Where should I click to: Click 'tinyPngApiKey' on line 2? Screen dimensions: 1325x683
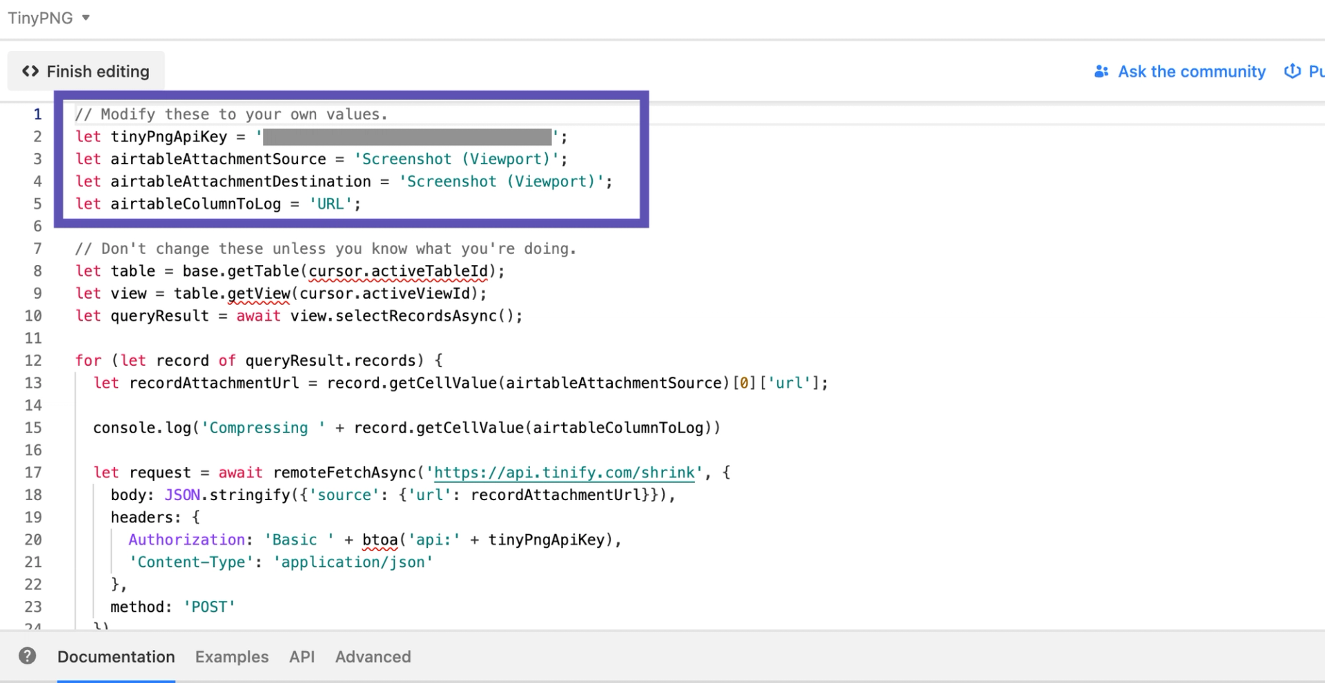coord(169,137)
